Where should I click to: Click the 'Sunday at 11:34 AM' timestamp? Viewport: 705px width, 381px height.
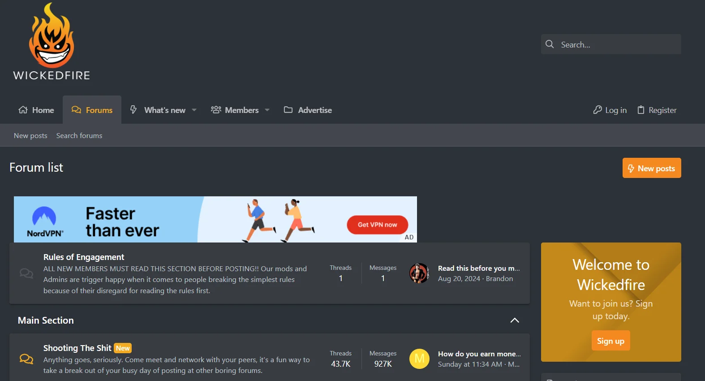[x=470, y=364]
